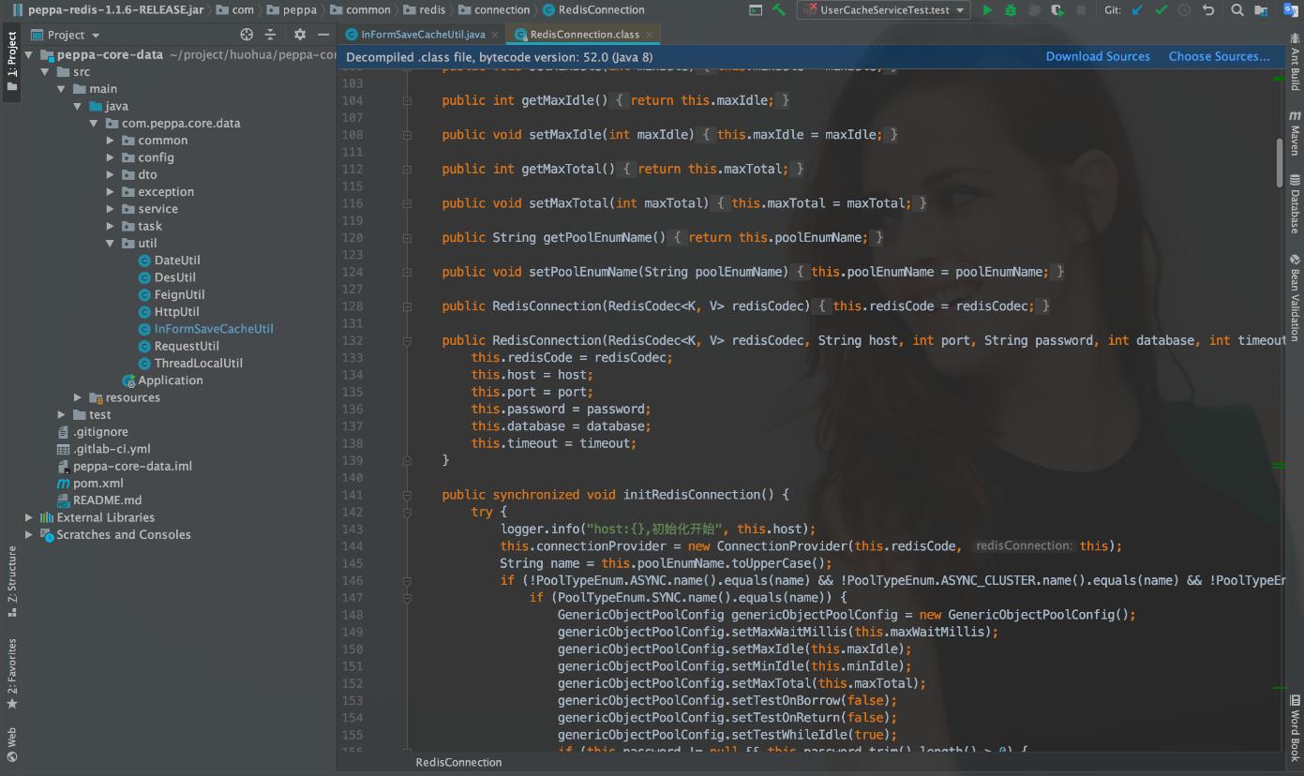Toggle the Maven tool window

(x=1295, y=133)
